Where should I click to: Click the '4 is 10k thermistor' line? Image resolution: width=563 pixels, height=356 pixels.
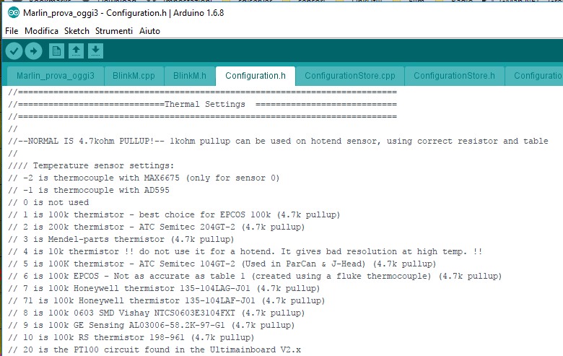245,251
